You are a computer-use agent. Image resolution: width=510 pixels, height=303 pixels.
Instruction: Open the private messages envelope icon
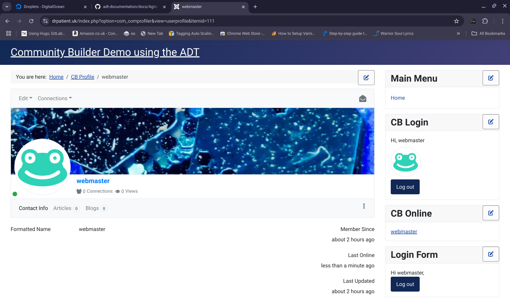(363, 99)
